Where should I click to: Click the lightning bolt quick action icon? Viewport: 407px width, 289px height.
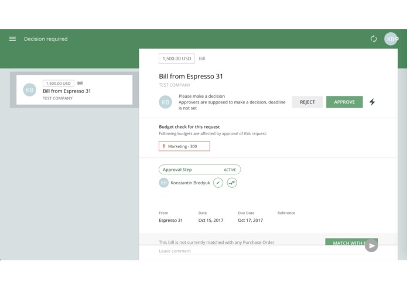pyautogui.click(x=372, y=102)
